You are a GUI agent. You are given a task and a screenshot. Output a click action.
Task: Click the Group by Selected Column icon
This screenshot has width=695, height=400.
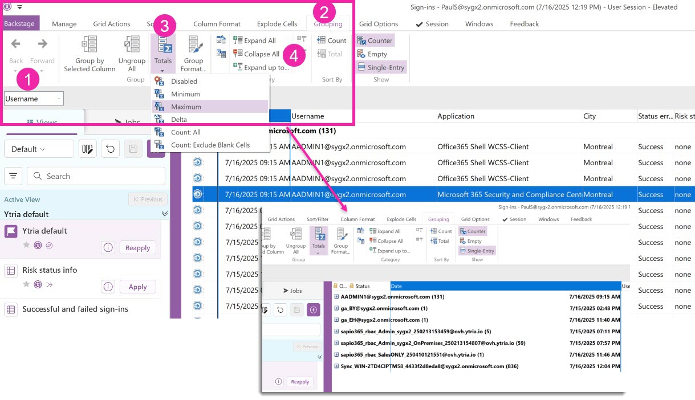[x=90, y=44]
